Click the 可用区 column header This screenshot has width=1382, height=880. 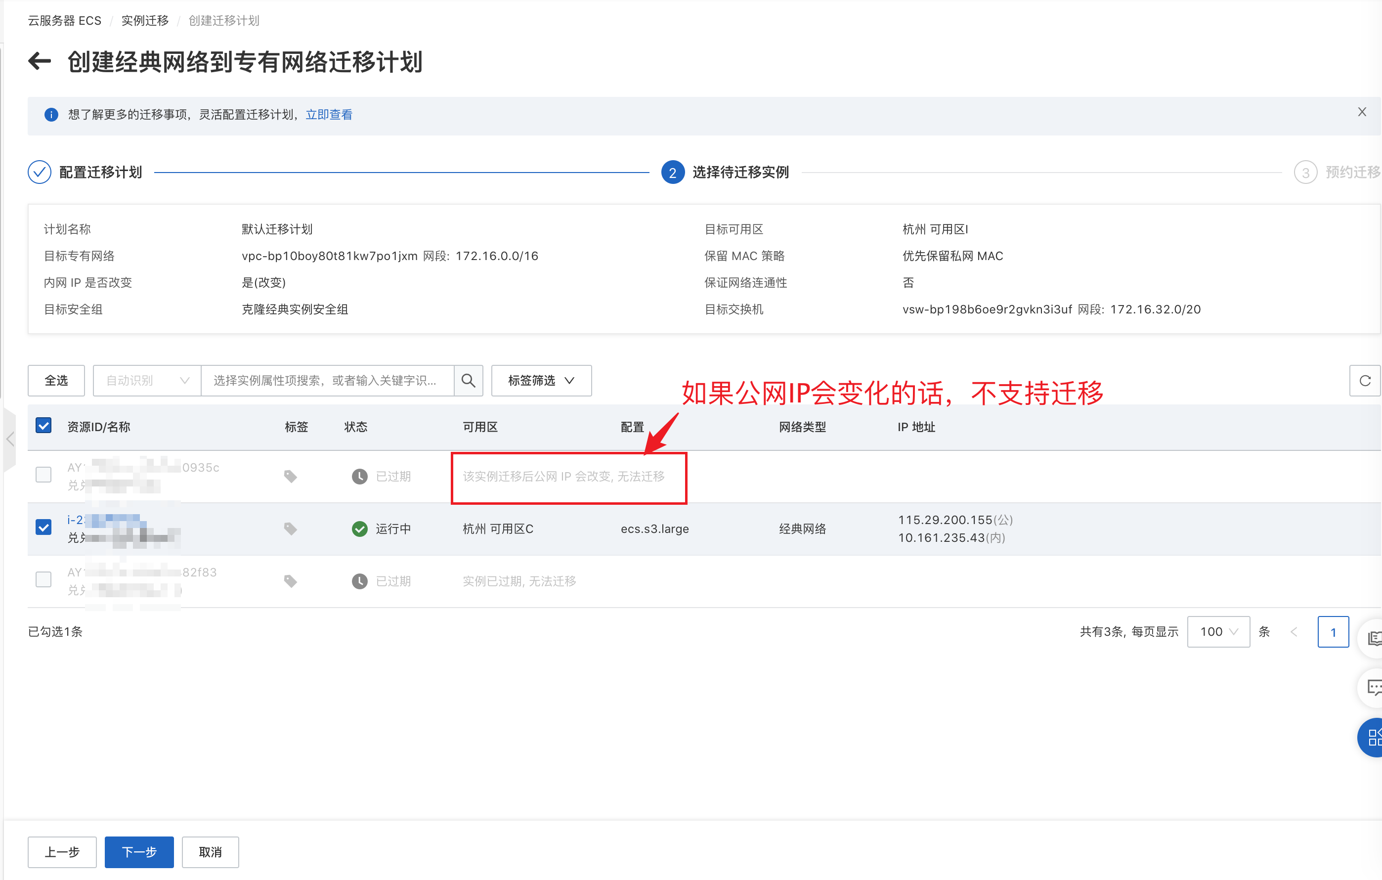point(480,427)
